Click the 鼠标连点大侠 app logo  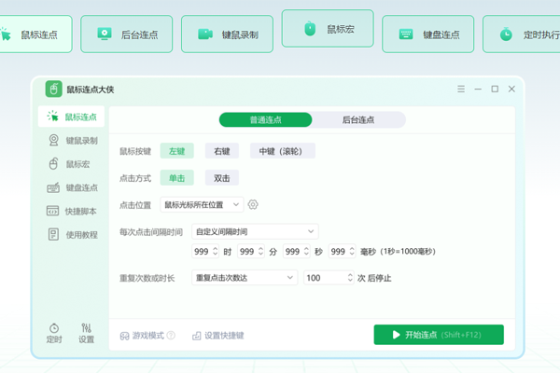click(53, 89)
